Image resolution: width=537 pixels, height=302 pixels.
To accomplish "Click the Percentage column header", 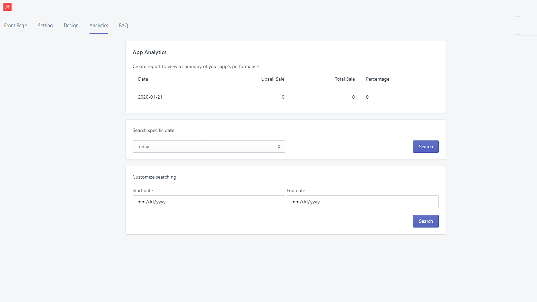I will (x=378, y=79).
